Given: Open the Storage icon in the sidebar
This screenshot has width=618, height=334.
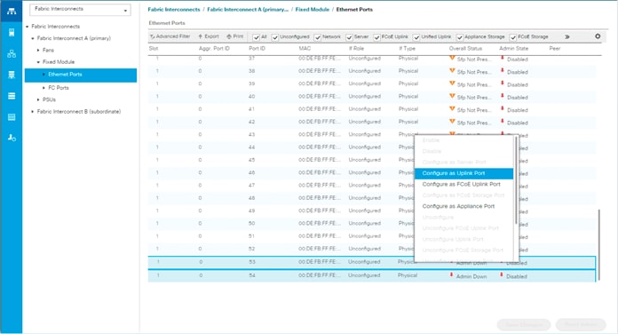Looking at the screenshot, I should click(12, 117).
